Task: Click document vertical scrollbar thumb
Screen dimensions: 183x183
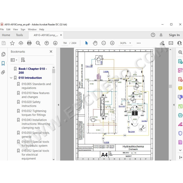Action: coord(170,86)
